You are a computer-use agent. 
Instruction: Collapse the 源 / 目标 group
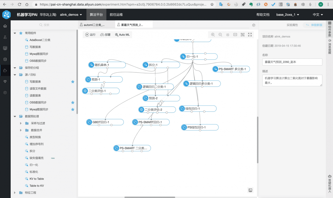[x=15, y=75]
